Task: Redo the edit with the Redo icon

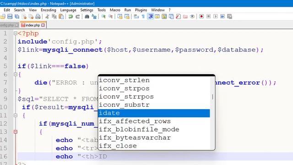Action: [x=77, y=16]
